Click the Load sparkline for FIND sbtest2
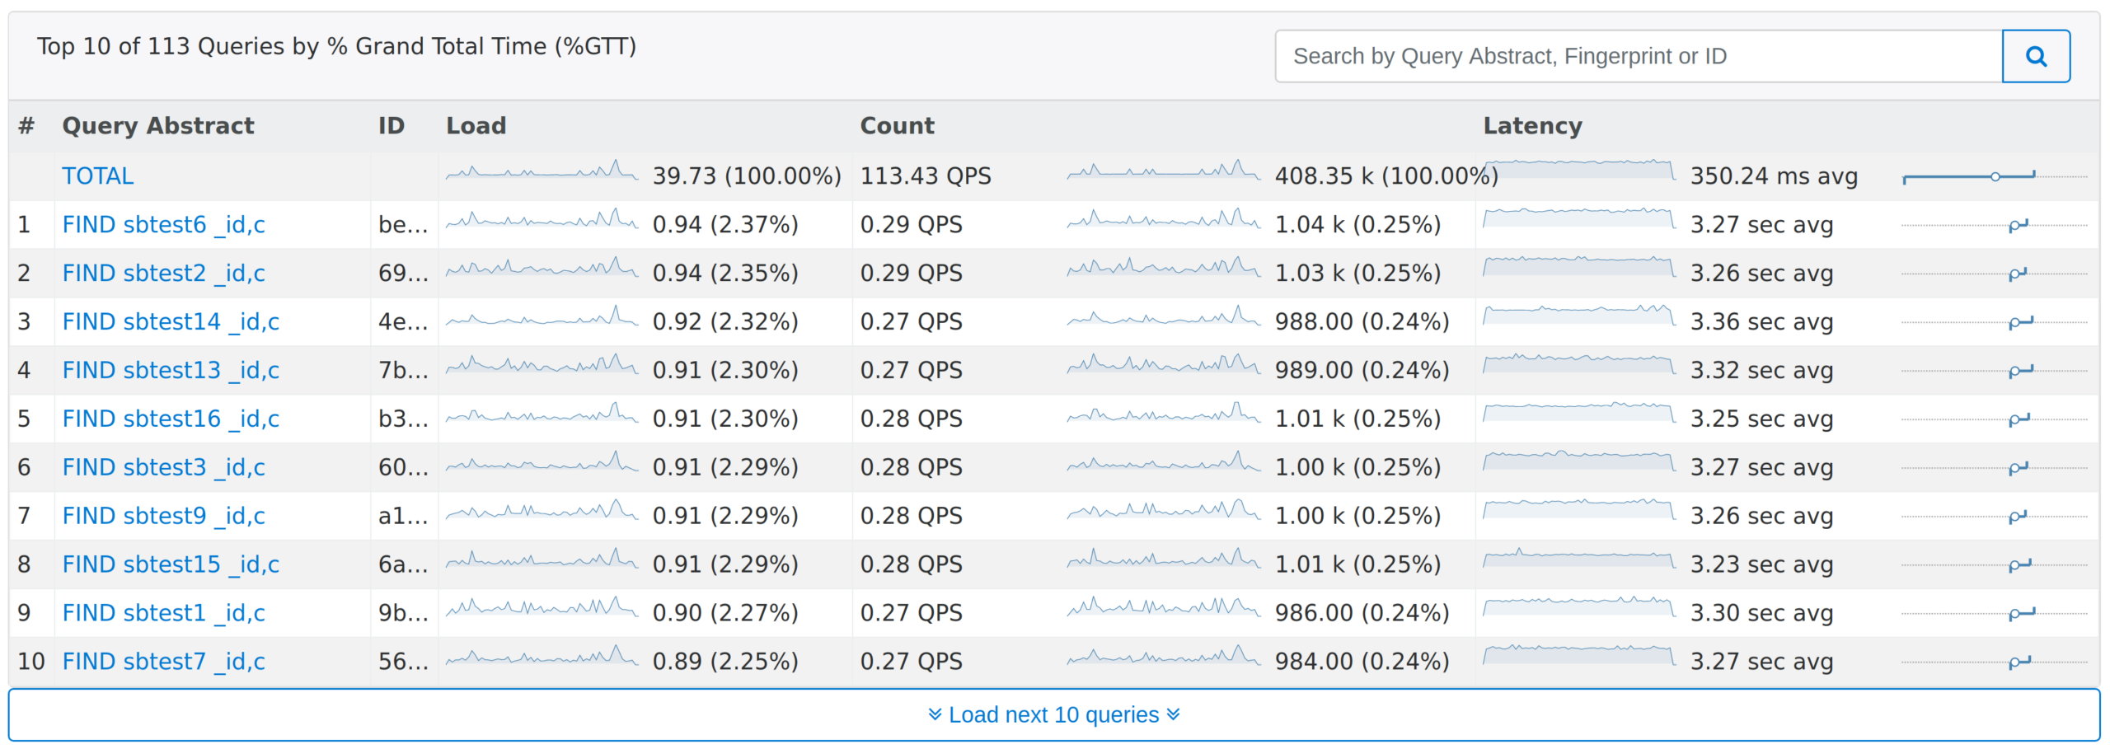The height and width of the screenshot is (749, 2110). (540, 272)
